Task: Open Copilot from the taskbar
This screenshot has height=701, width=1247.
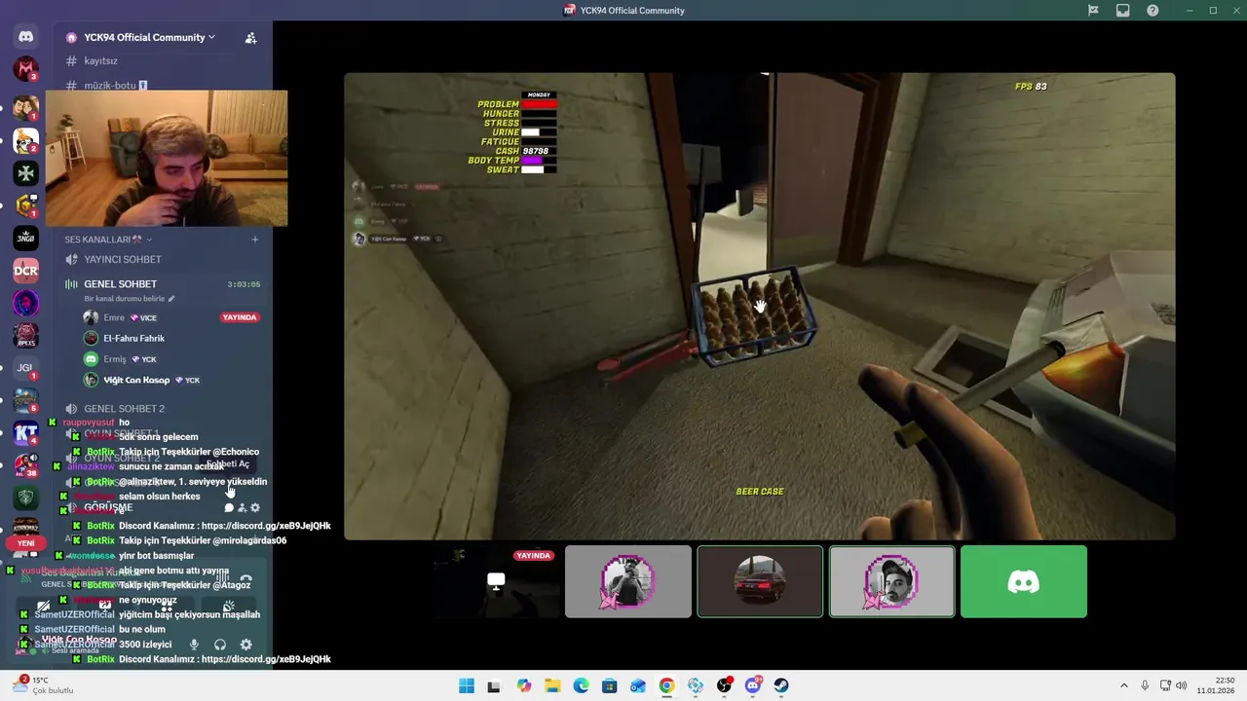Action: click(x=524, y=685)
